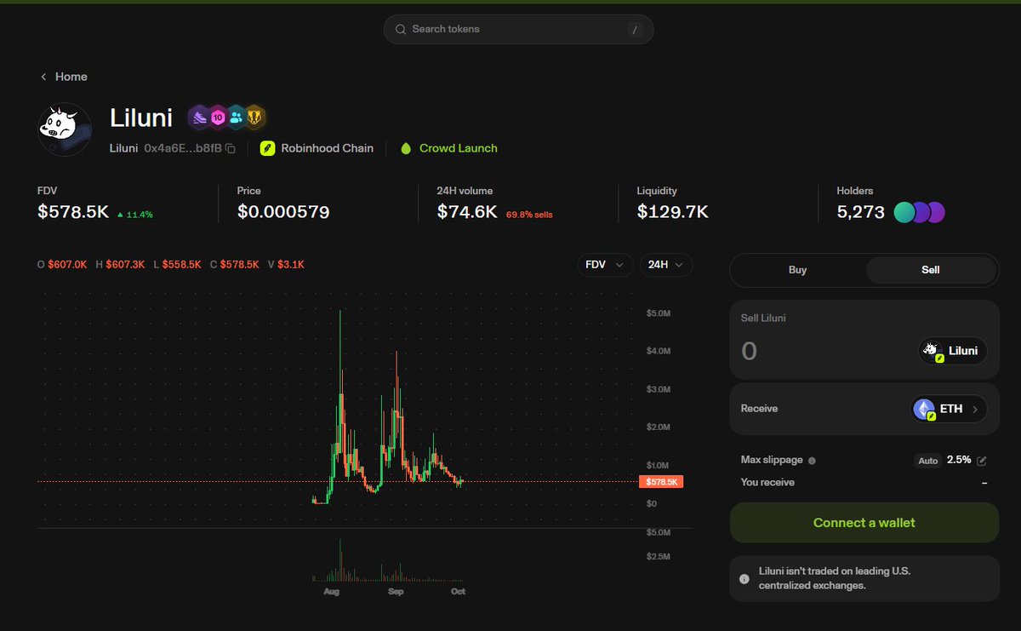The image size is (1021, 631).
Task: Click the 2.5% slippage value
Action: coord(959,460)
